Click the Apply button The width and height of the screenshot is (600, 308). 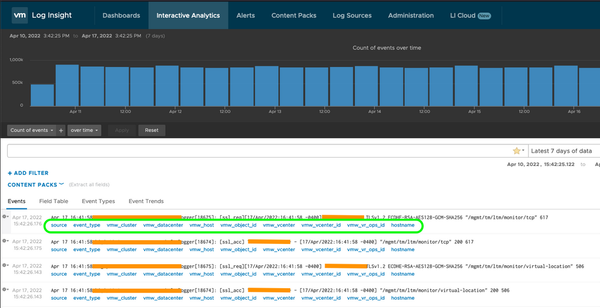(x=122, y=130)
